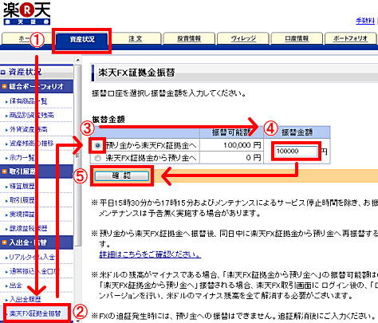Click the 100,000 円 transferable amount cell
This screenshot has width=378, height=323.
(x=231, y=145)
